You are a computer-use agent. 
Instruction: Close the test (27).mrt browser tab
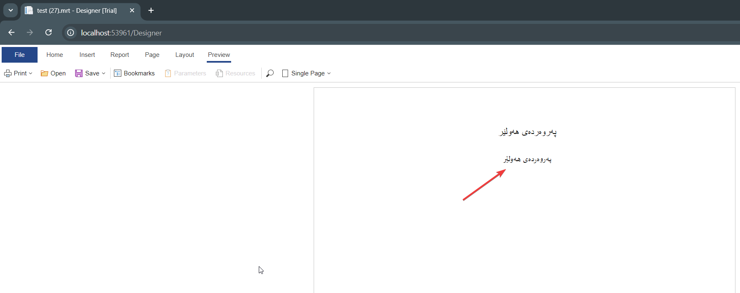(x=132, y=10)
